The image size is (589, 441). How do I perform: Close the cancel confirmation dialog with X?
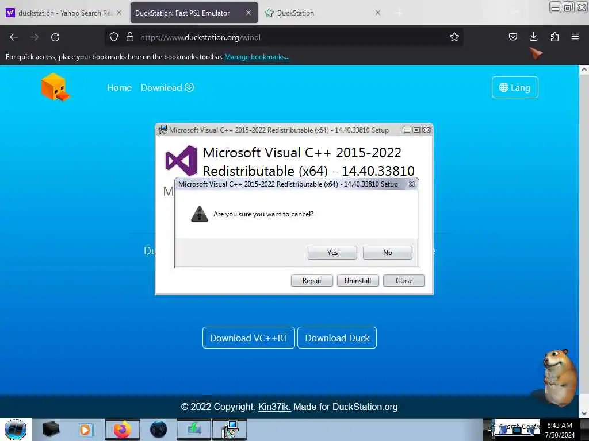tap(412, 184)
